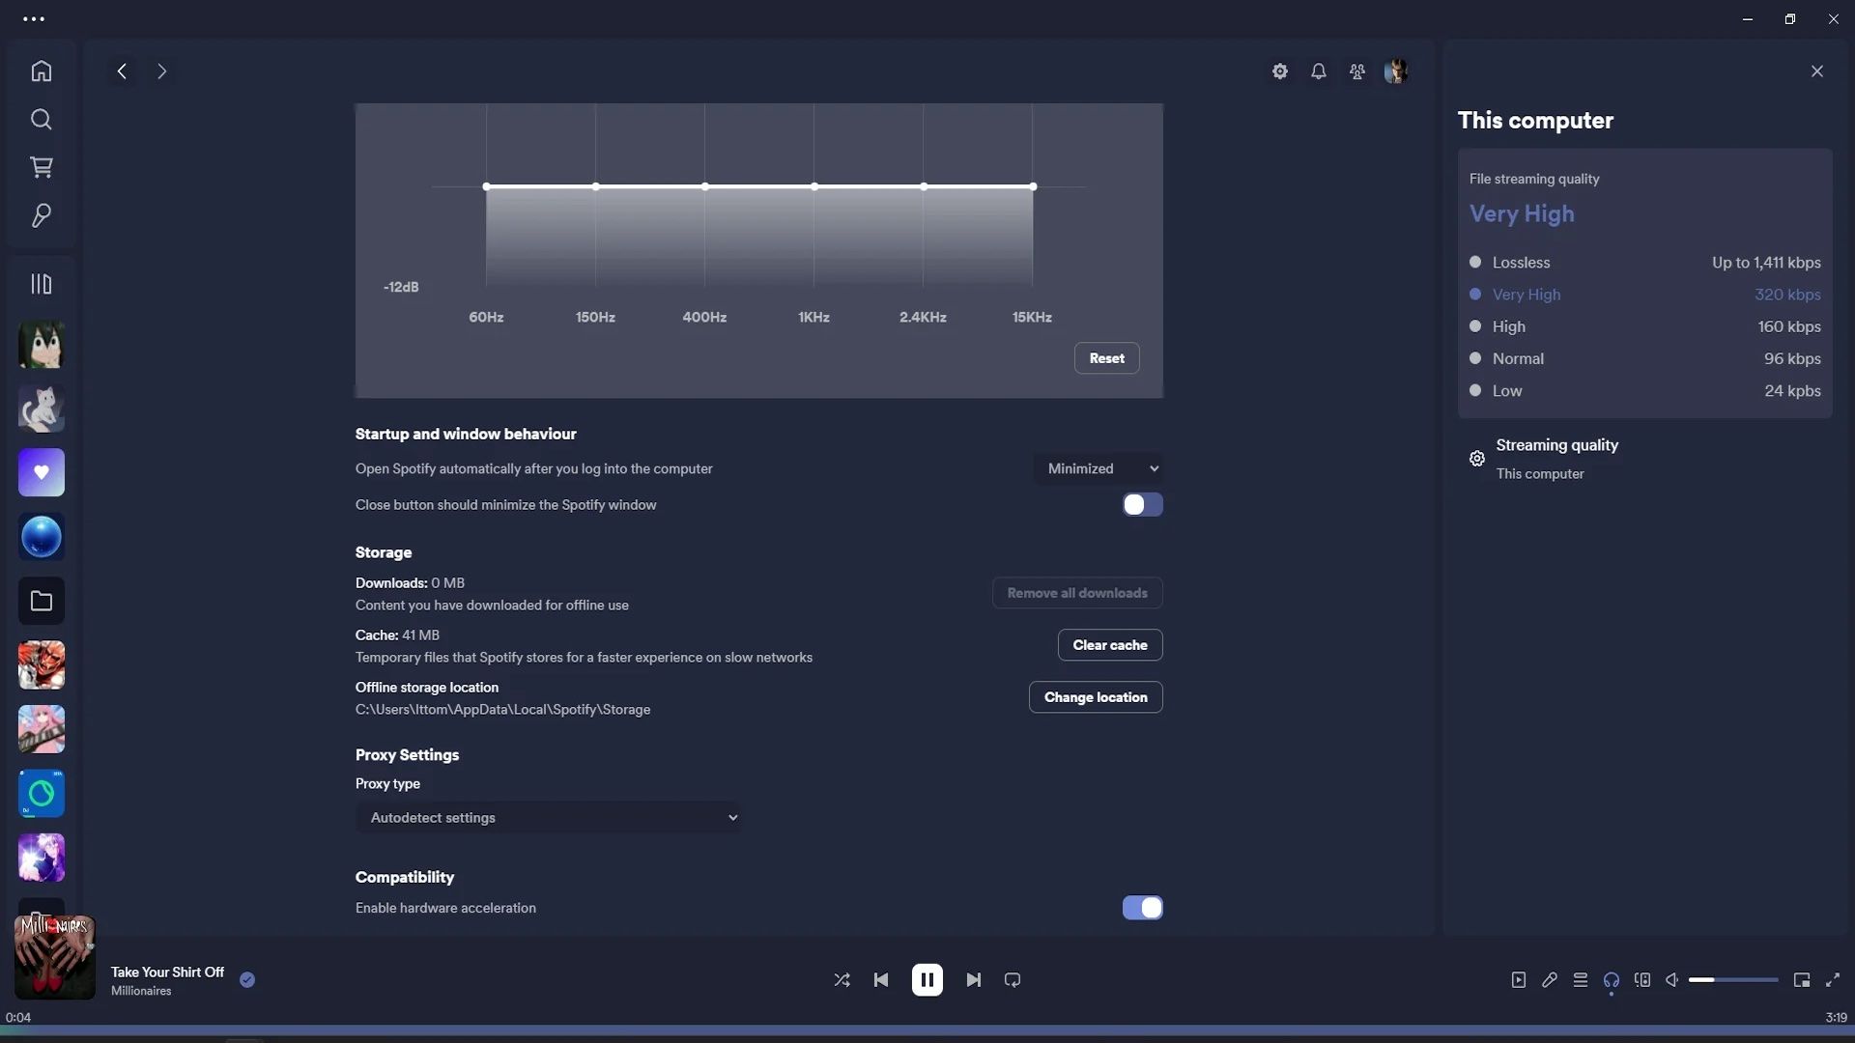Navigate back using the back arrow
Viewport: 1855px width, 1043px height.
click(x=121, y=70)
